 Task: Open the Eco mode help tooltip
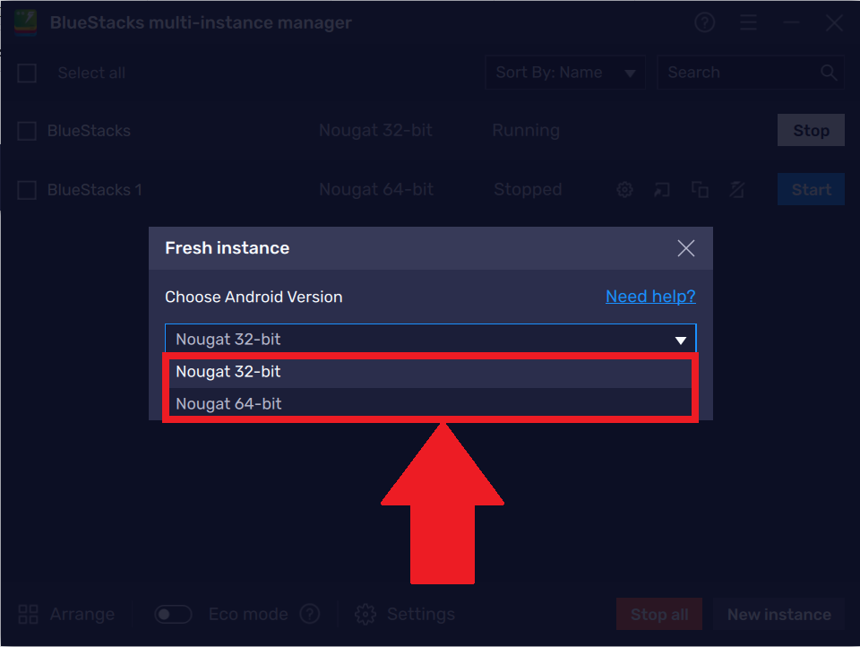point(309,614)
